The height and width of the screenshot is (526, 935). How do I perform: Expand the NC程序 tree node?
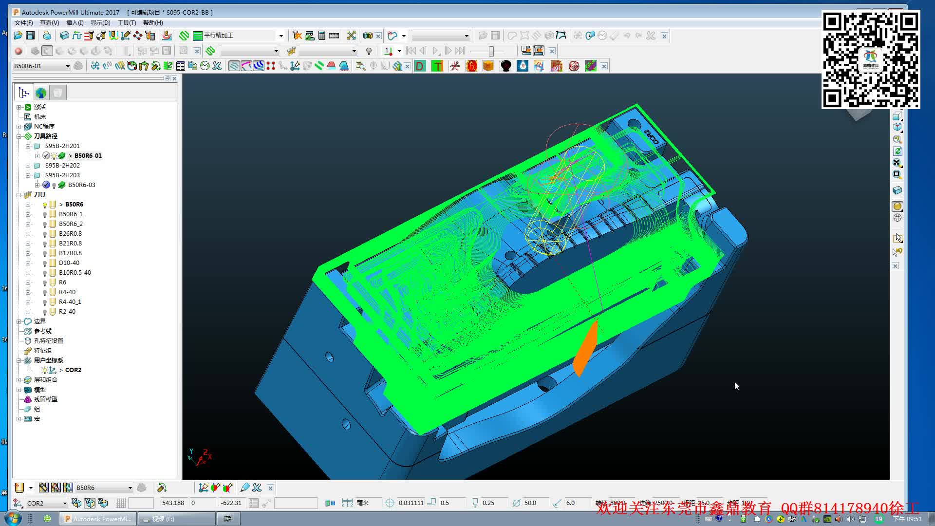[x=19, y=127]
